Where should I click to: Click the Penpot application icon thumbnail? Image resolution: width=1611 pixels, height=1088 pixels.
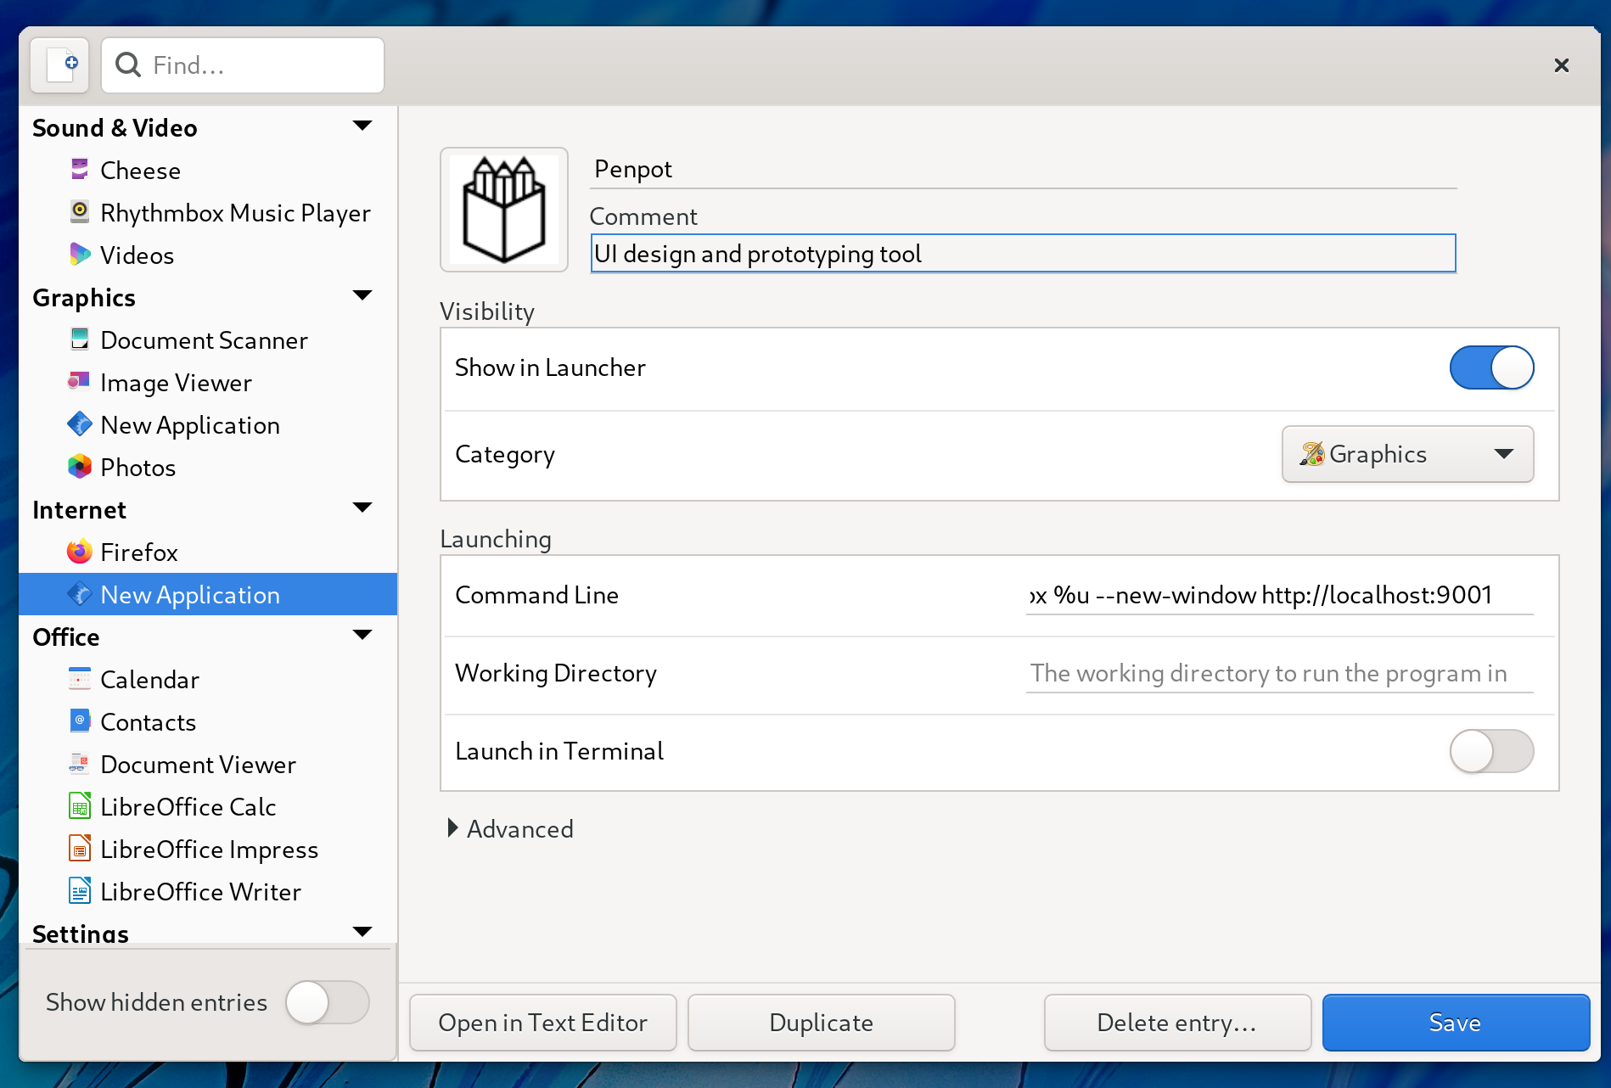[x=504, y=210]
